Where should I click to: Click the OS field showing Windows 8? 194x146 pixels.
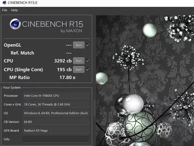tap(56, 113)
